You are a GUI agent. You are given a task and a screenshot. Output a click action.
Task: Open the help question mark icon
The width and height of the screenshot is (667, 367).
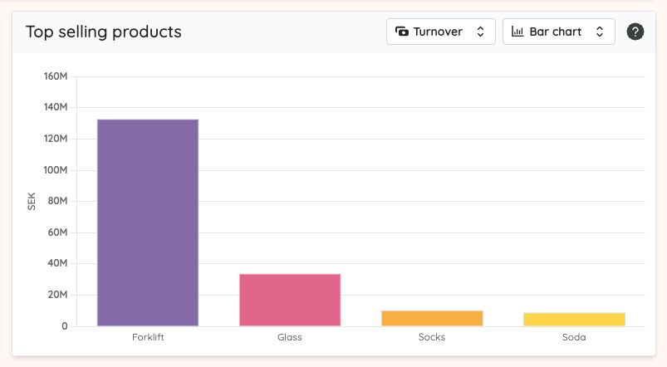coord(635,32)
